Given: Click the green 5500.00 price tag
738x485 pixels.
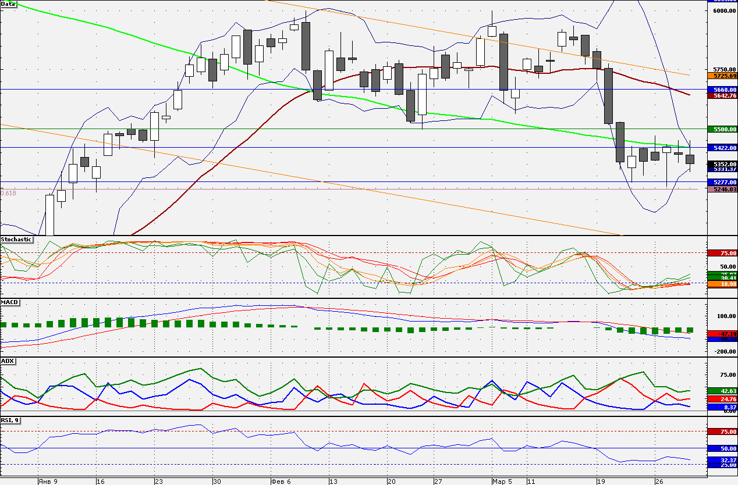Looking at the screenshot, I should click(722, 129).
